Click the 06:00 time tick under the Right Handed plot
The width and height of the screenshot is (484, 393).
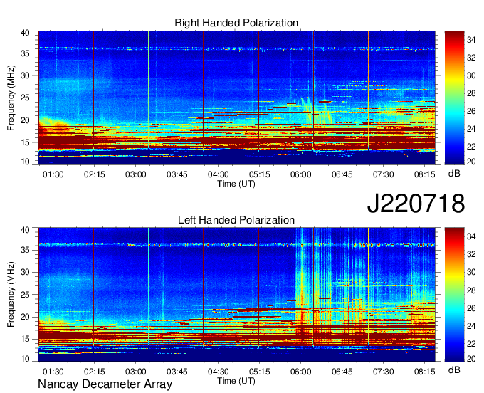[300, 174]
